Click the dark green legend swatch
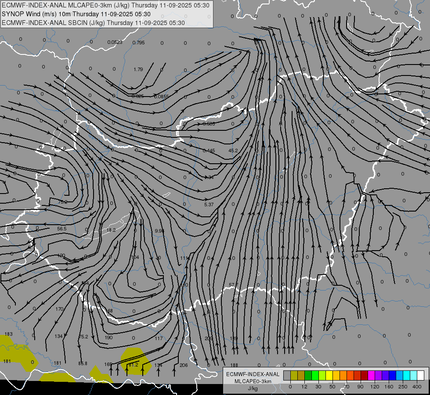This screenshot has width=430, height=395. (x=308, y=375)
